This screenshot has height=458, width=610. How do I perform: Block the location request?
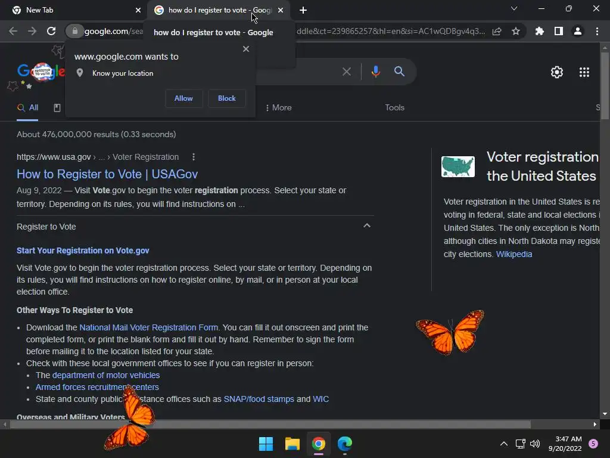pyautogui.click(x=227, y=98)
